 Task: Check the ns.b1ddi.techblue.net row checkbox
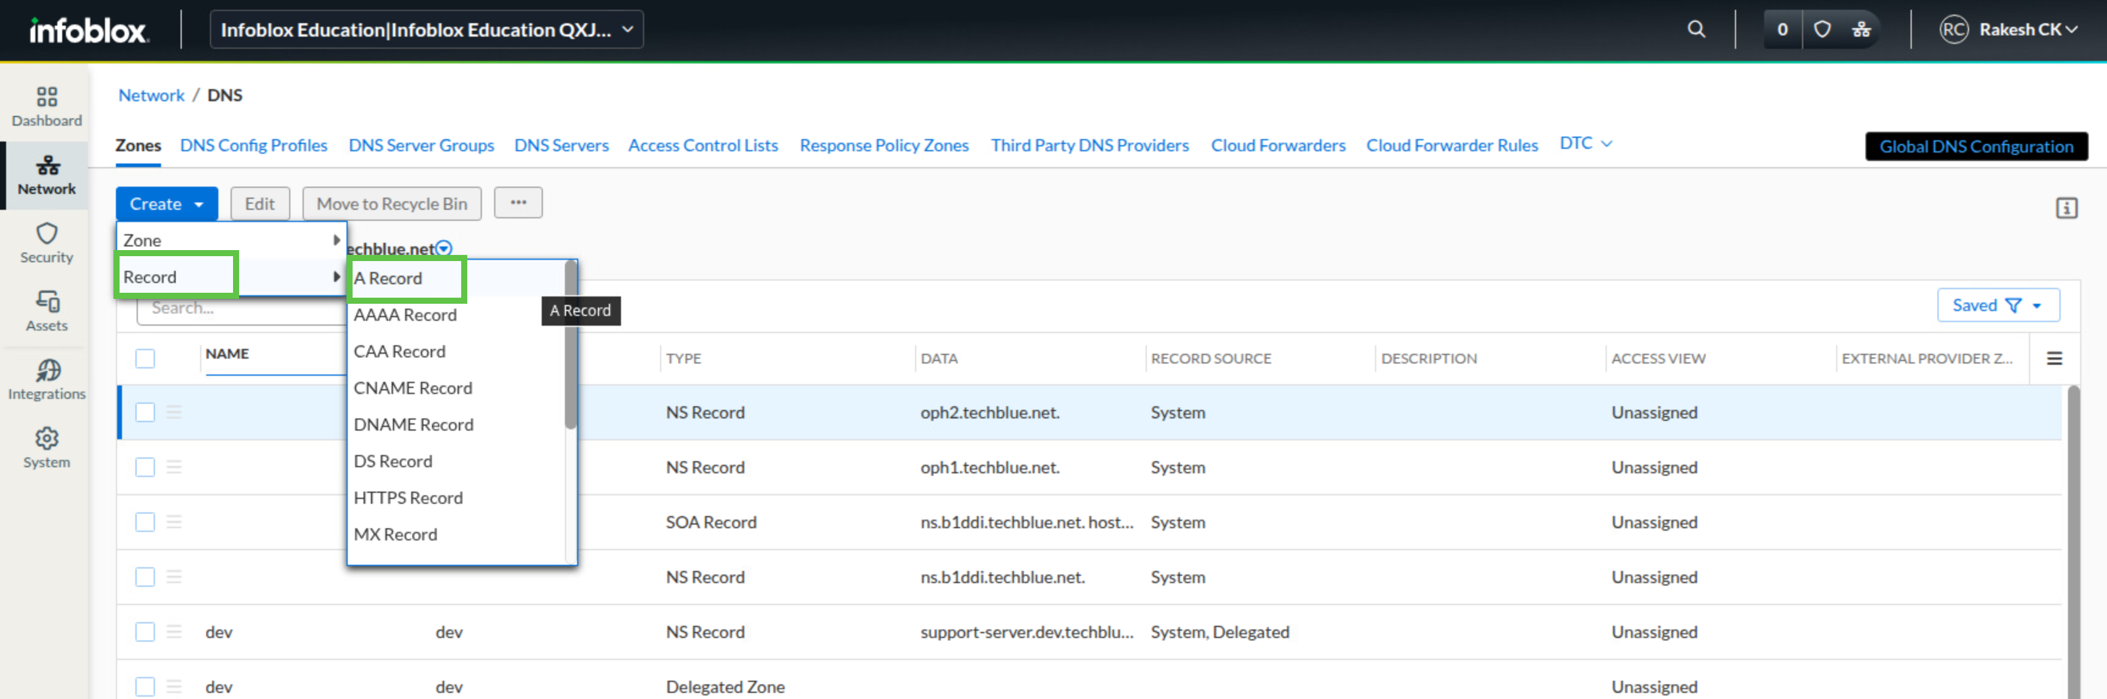point(145,576)
